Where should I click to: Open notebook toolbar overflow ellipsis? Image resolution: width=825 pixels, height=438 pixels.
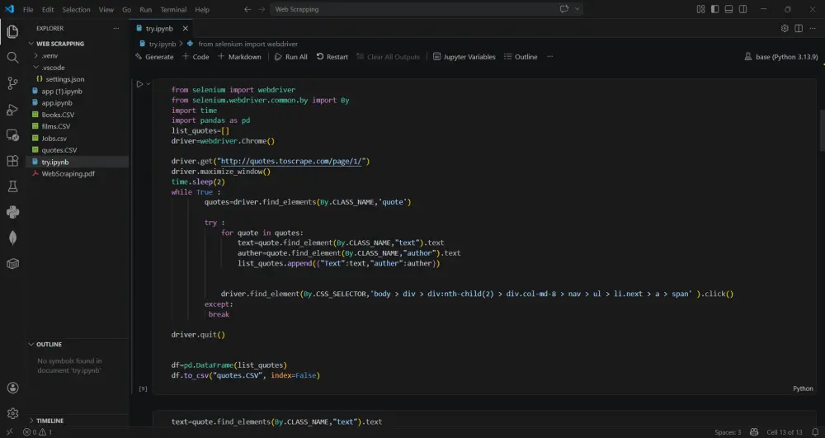tap(549, 57)
